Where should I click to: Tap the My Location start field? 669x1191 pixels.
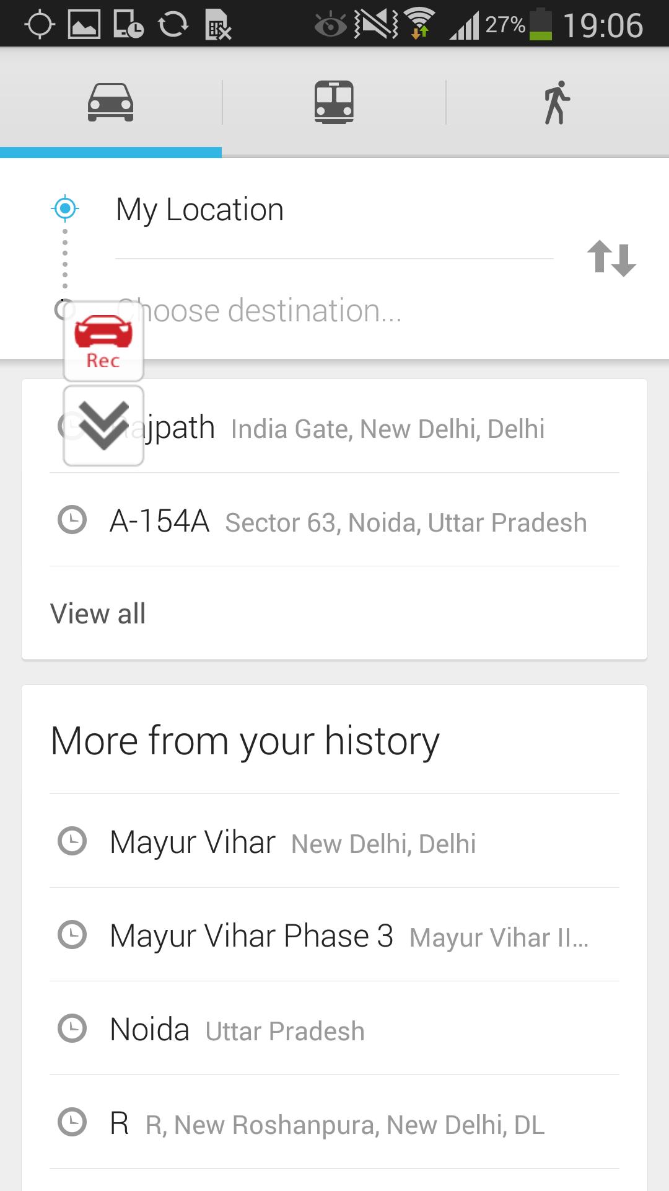[333, 210]
